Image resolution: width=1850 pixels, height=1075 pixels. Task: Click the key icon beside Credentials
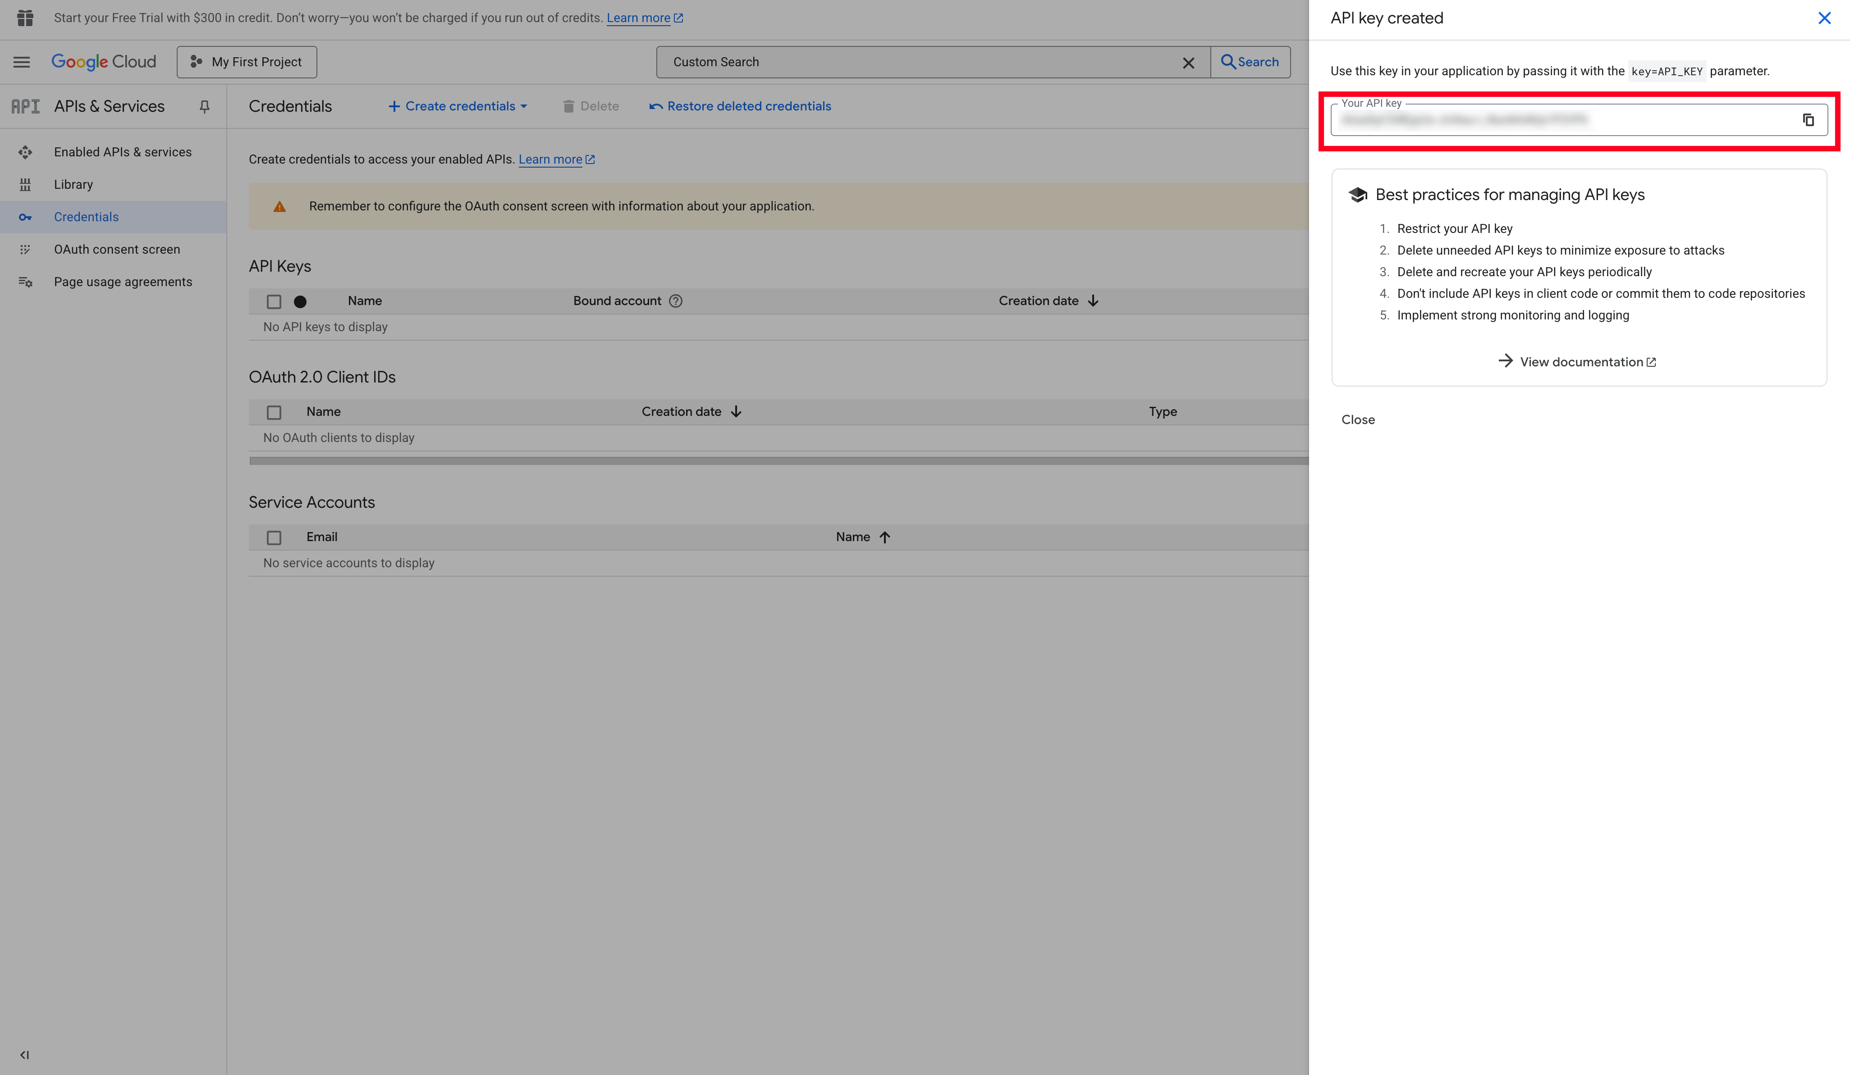point(26,217)
